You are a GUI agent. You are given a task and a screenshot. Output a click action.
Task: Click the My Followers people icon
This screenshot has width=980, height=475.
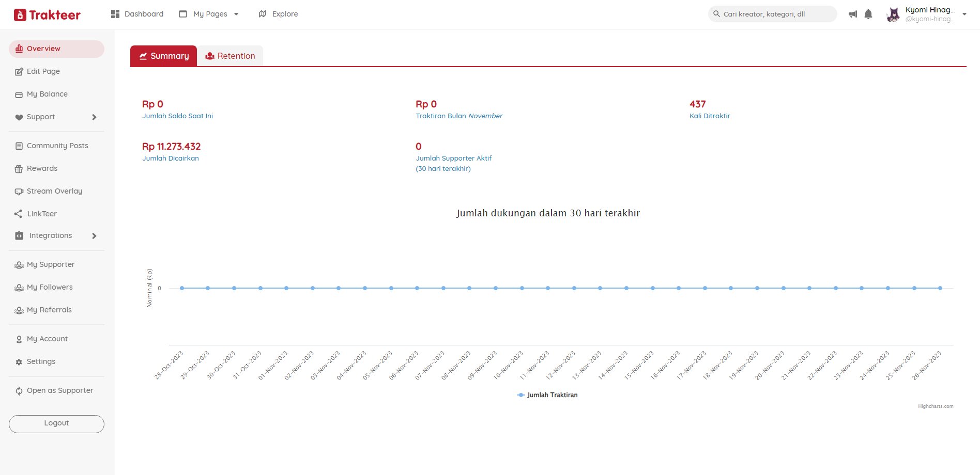click(19, 288)
